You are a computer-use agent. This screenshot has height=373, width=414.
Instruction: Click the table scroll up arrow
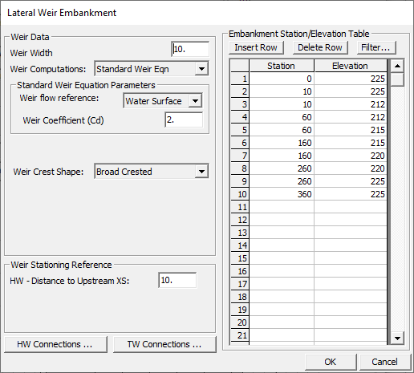coord(397,66)
